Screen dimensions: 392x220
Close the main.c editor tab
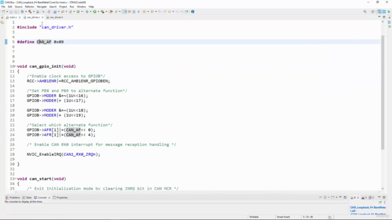pyautogui.click(x=20, y=17)
